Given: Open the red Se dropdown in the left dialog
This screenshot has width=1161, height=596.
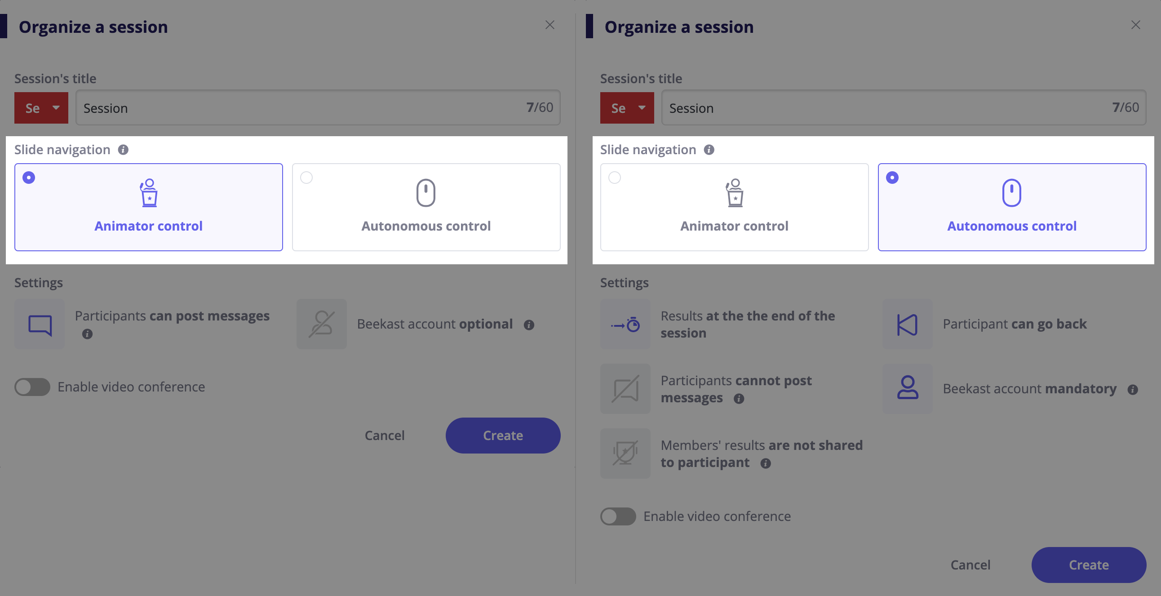Looking at the screenshot, I should pos(41,108).
